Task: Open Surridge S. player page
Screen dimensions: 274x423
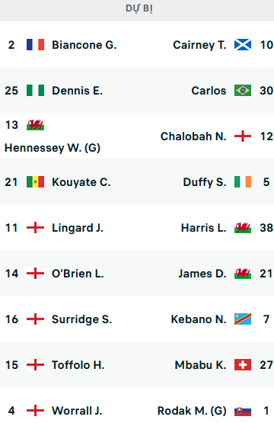Action: pyautogui.click(x=81, y=319)
